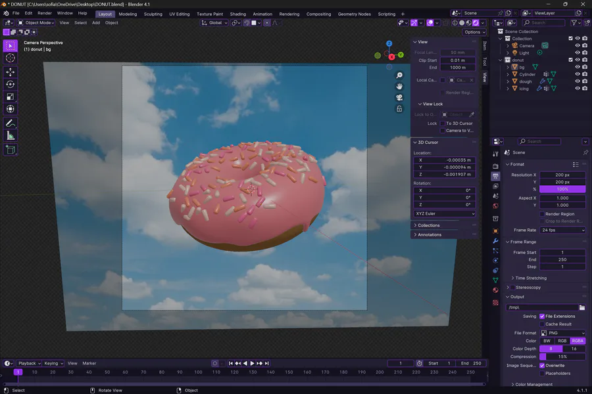
Task: Open the Keying popover in timeline
Action: [53, 363]
